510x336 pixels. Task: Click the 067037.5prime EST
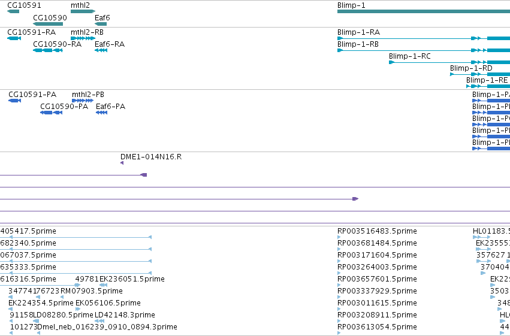(76, 261)
